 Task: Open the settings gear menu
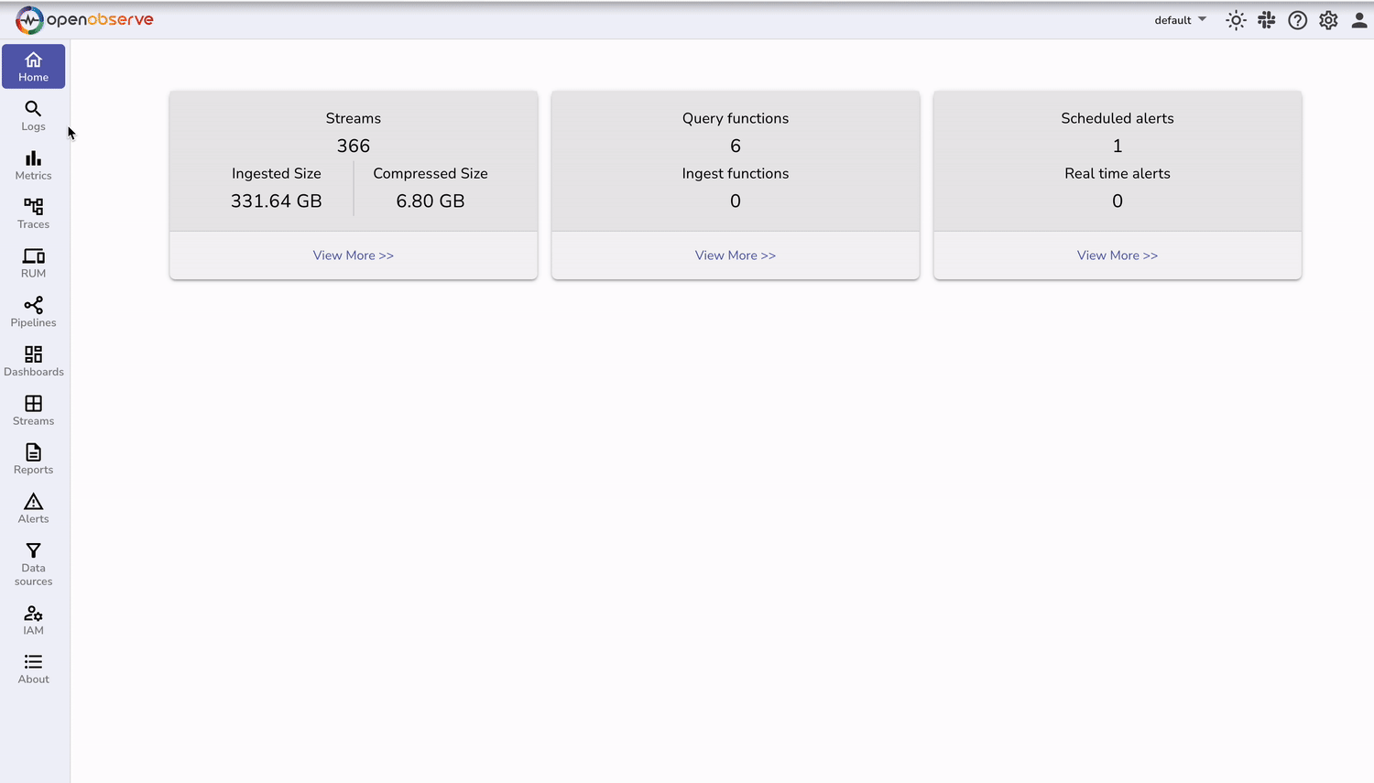(x=1328, y=19)
